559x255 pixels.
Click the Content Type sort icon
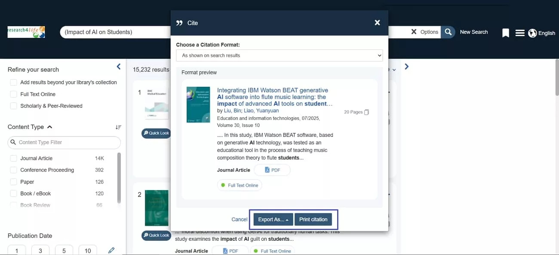[118, 127]
